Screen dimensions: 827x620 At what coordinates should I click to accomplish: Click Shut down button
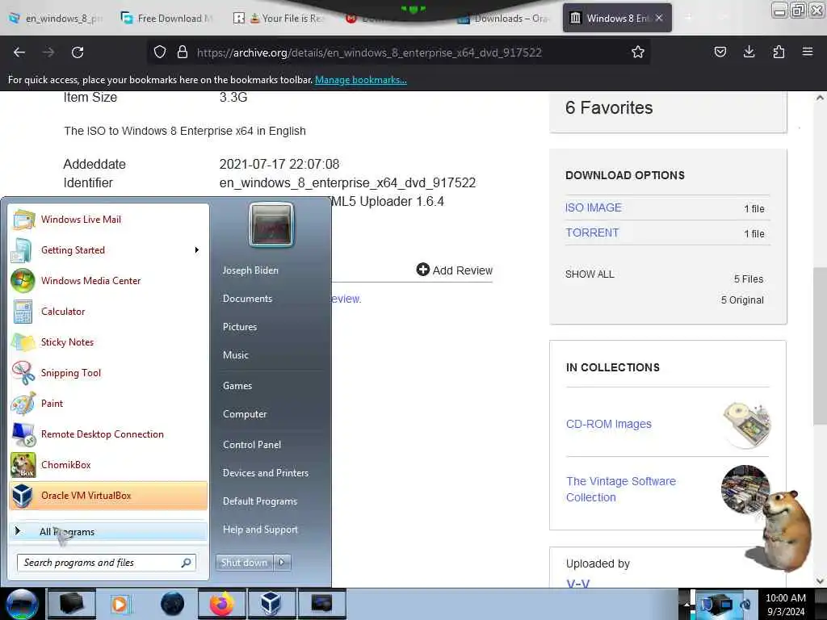245,562
